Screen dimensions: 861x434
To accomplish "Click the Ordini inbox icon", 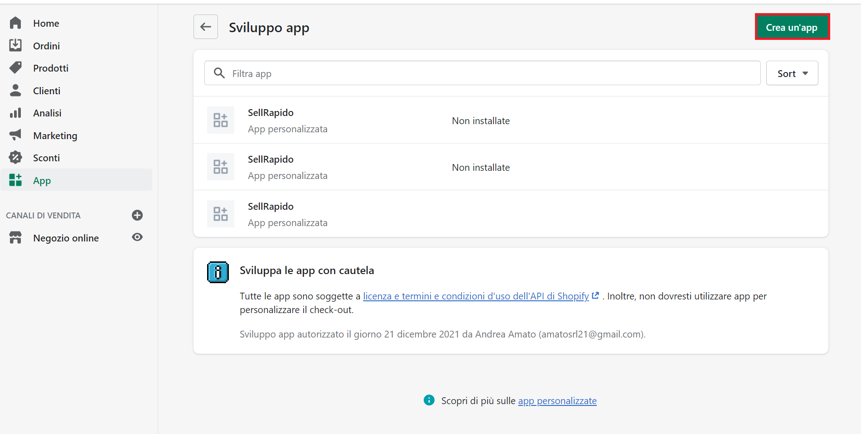I will pos(15,45).
